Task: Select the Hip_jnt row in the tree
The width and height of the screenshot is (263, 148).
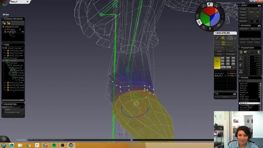Action: click(x=13, y=60)
